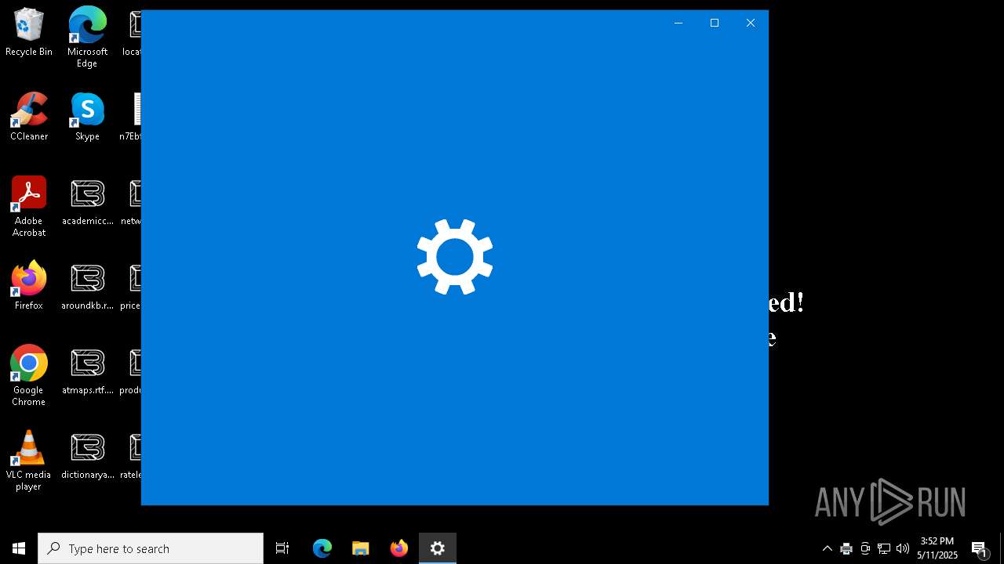The height and width of the screenshot is (564, 1004).
Task: Select the academicc... file on desktop
Action: pos(87,201)
